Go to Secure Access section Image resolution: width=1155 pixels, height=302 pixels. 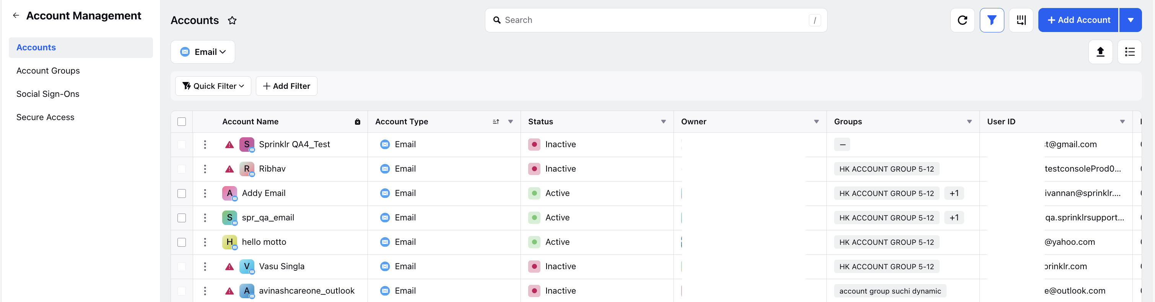click(45, 117)
